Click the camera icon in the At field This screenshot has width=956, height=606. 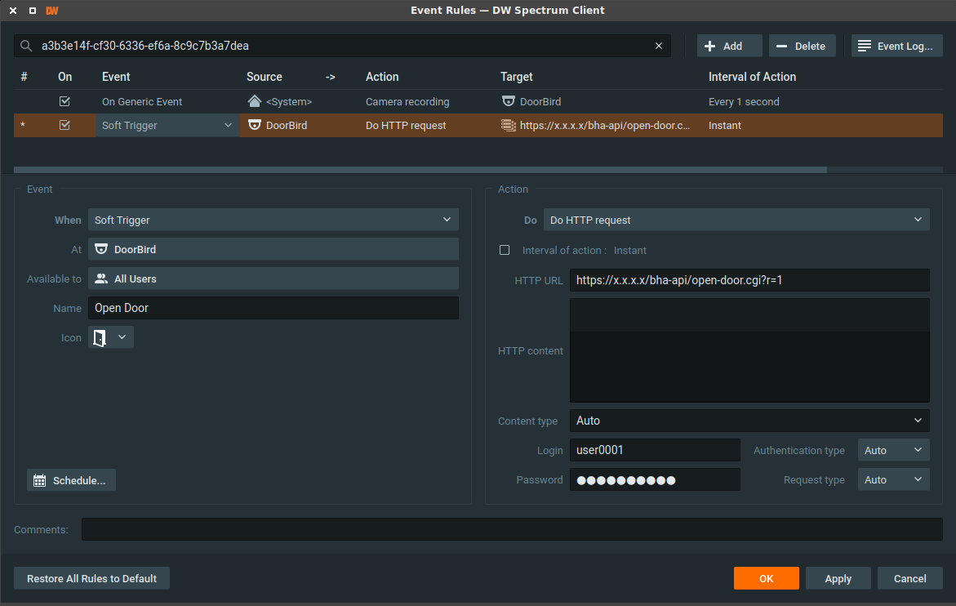pyautogui.click(x=101, y=249)
